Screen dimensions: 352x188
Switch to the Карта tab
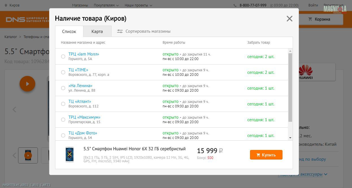97,31
